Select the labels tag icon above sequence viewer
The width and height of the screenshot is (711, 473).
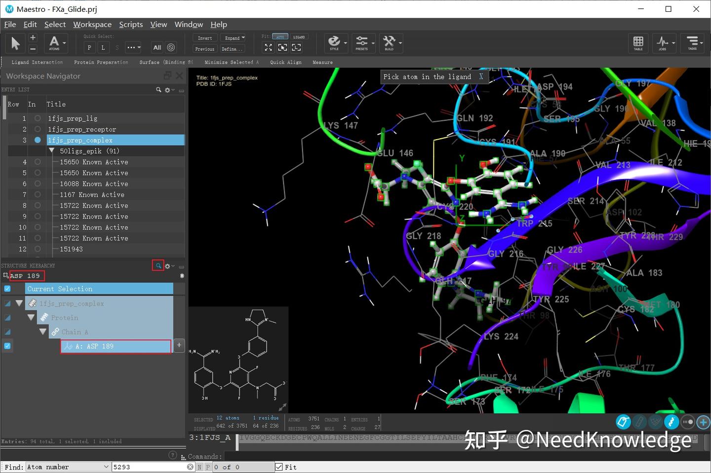click(623, 422)
